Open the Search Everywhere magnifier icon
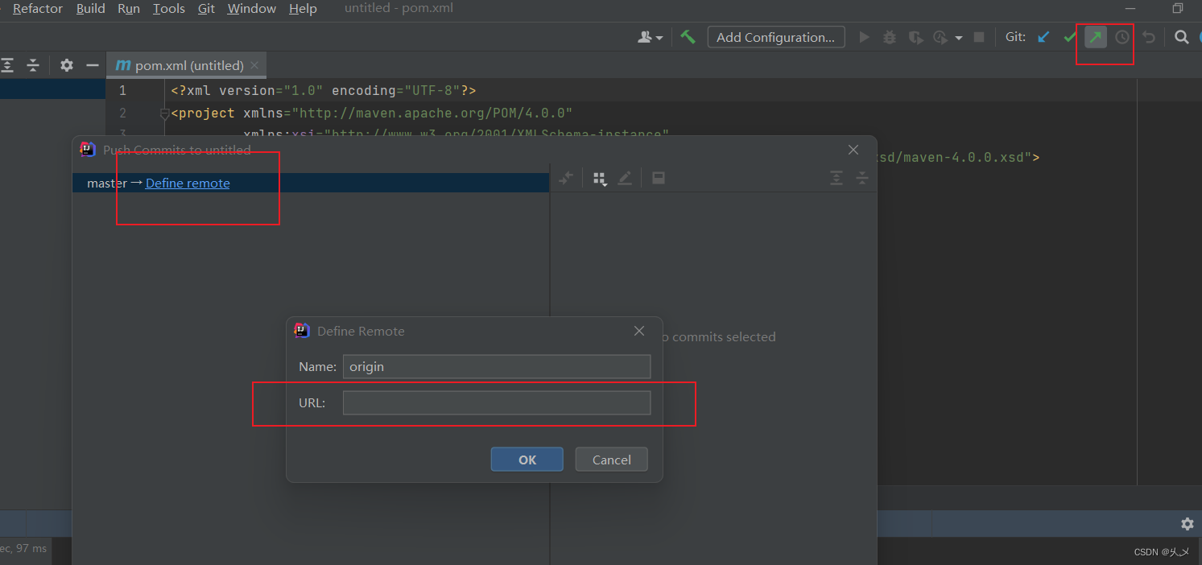The width and height of the screenshot is (1202, 565). (x=1181, y=36)
